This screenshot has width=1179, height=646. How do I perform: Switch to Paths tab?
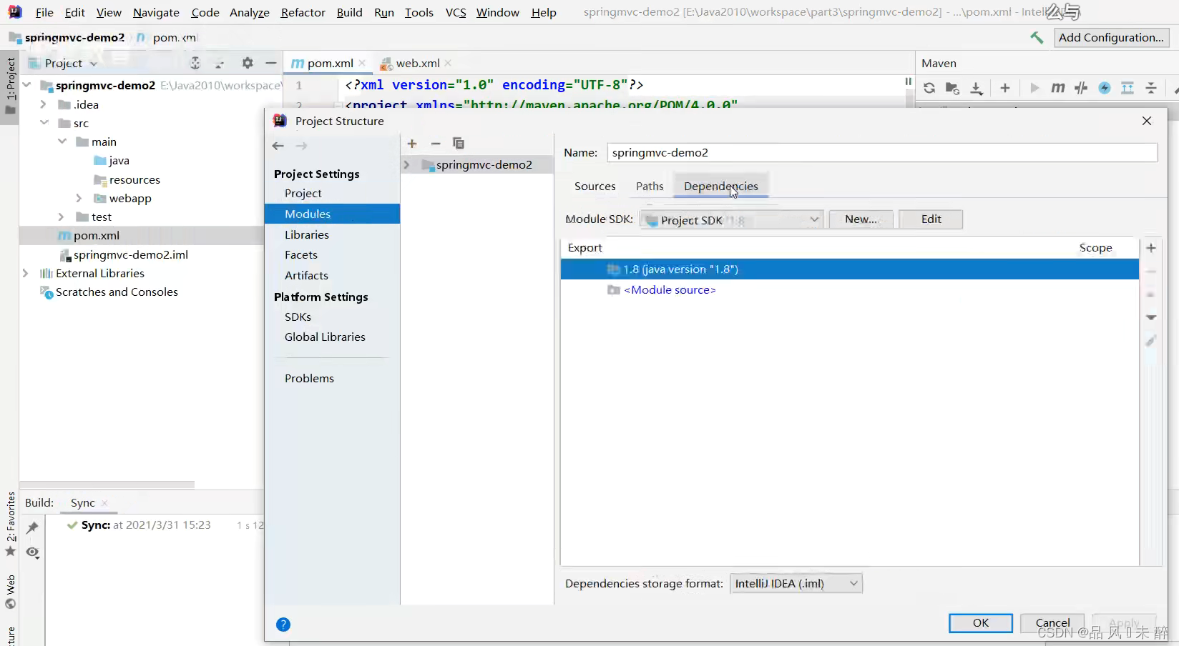[650, 187]
